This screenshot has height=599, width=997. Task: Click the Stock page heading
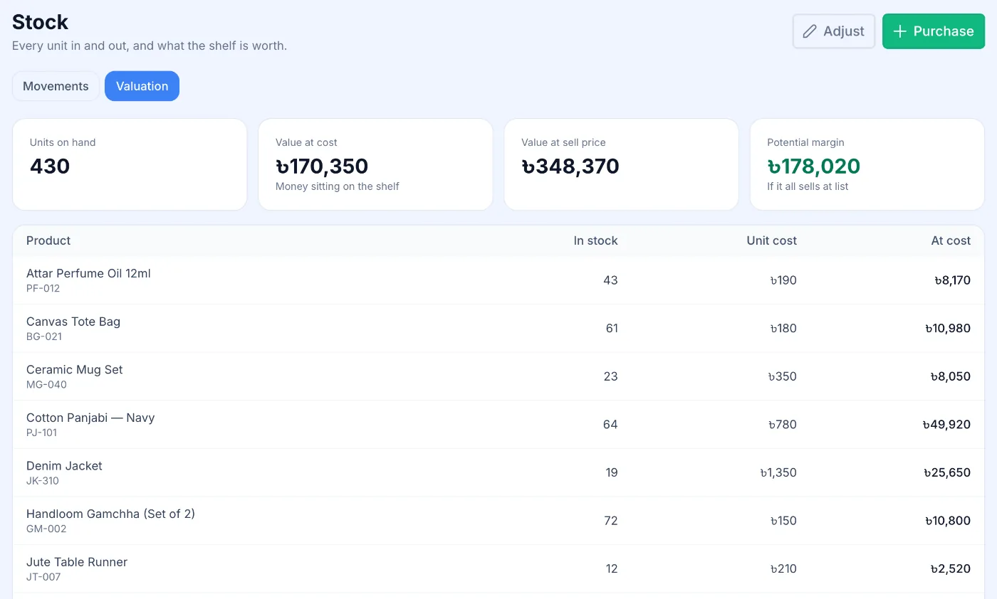41,22
